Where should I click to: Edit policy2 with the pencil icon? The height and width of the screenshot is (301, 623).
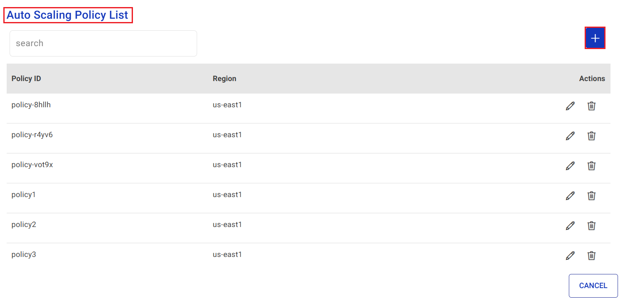[x=570, y=225]
